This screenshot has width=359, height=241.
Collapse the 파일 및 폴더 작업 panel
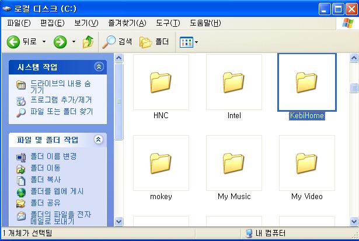99,140
